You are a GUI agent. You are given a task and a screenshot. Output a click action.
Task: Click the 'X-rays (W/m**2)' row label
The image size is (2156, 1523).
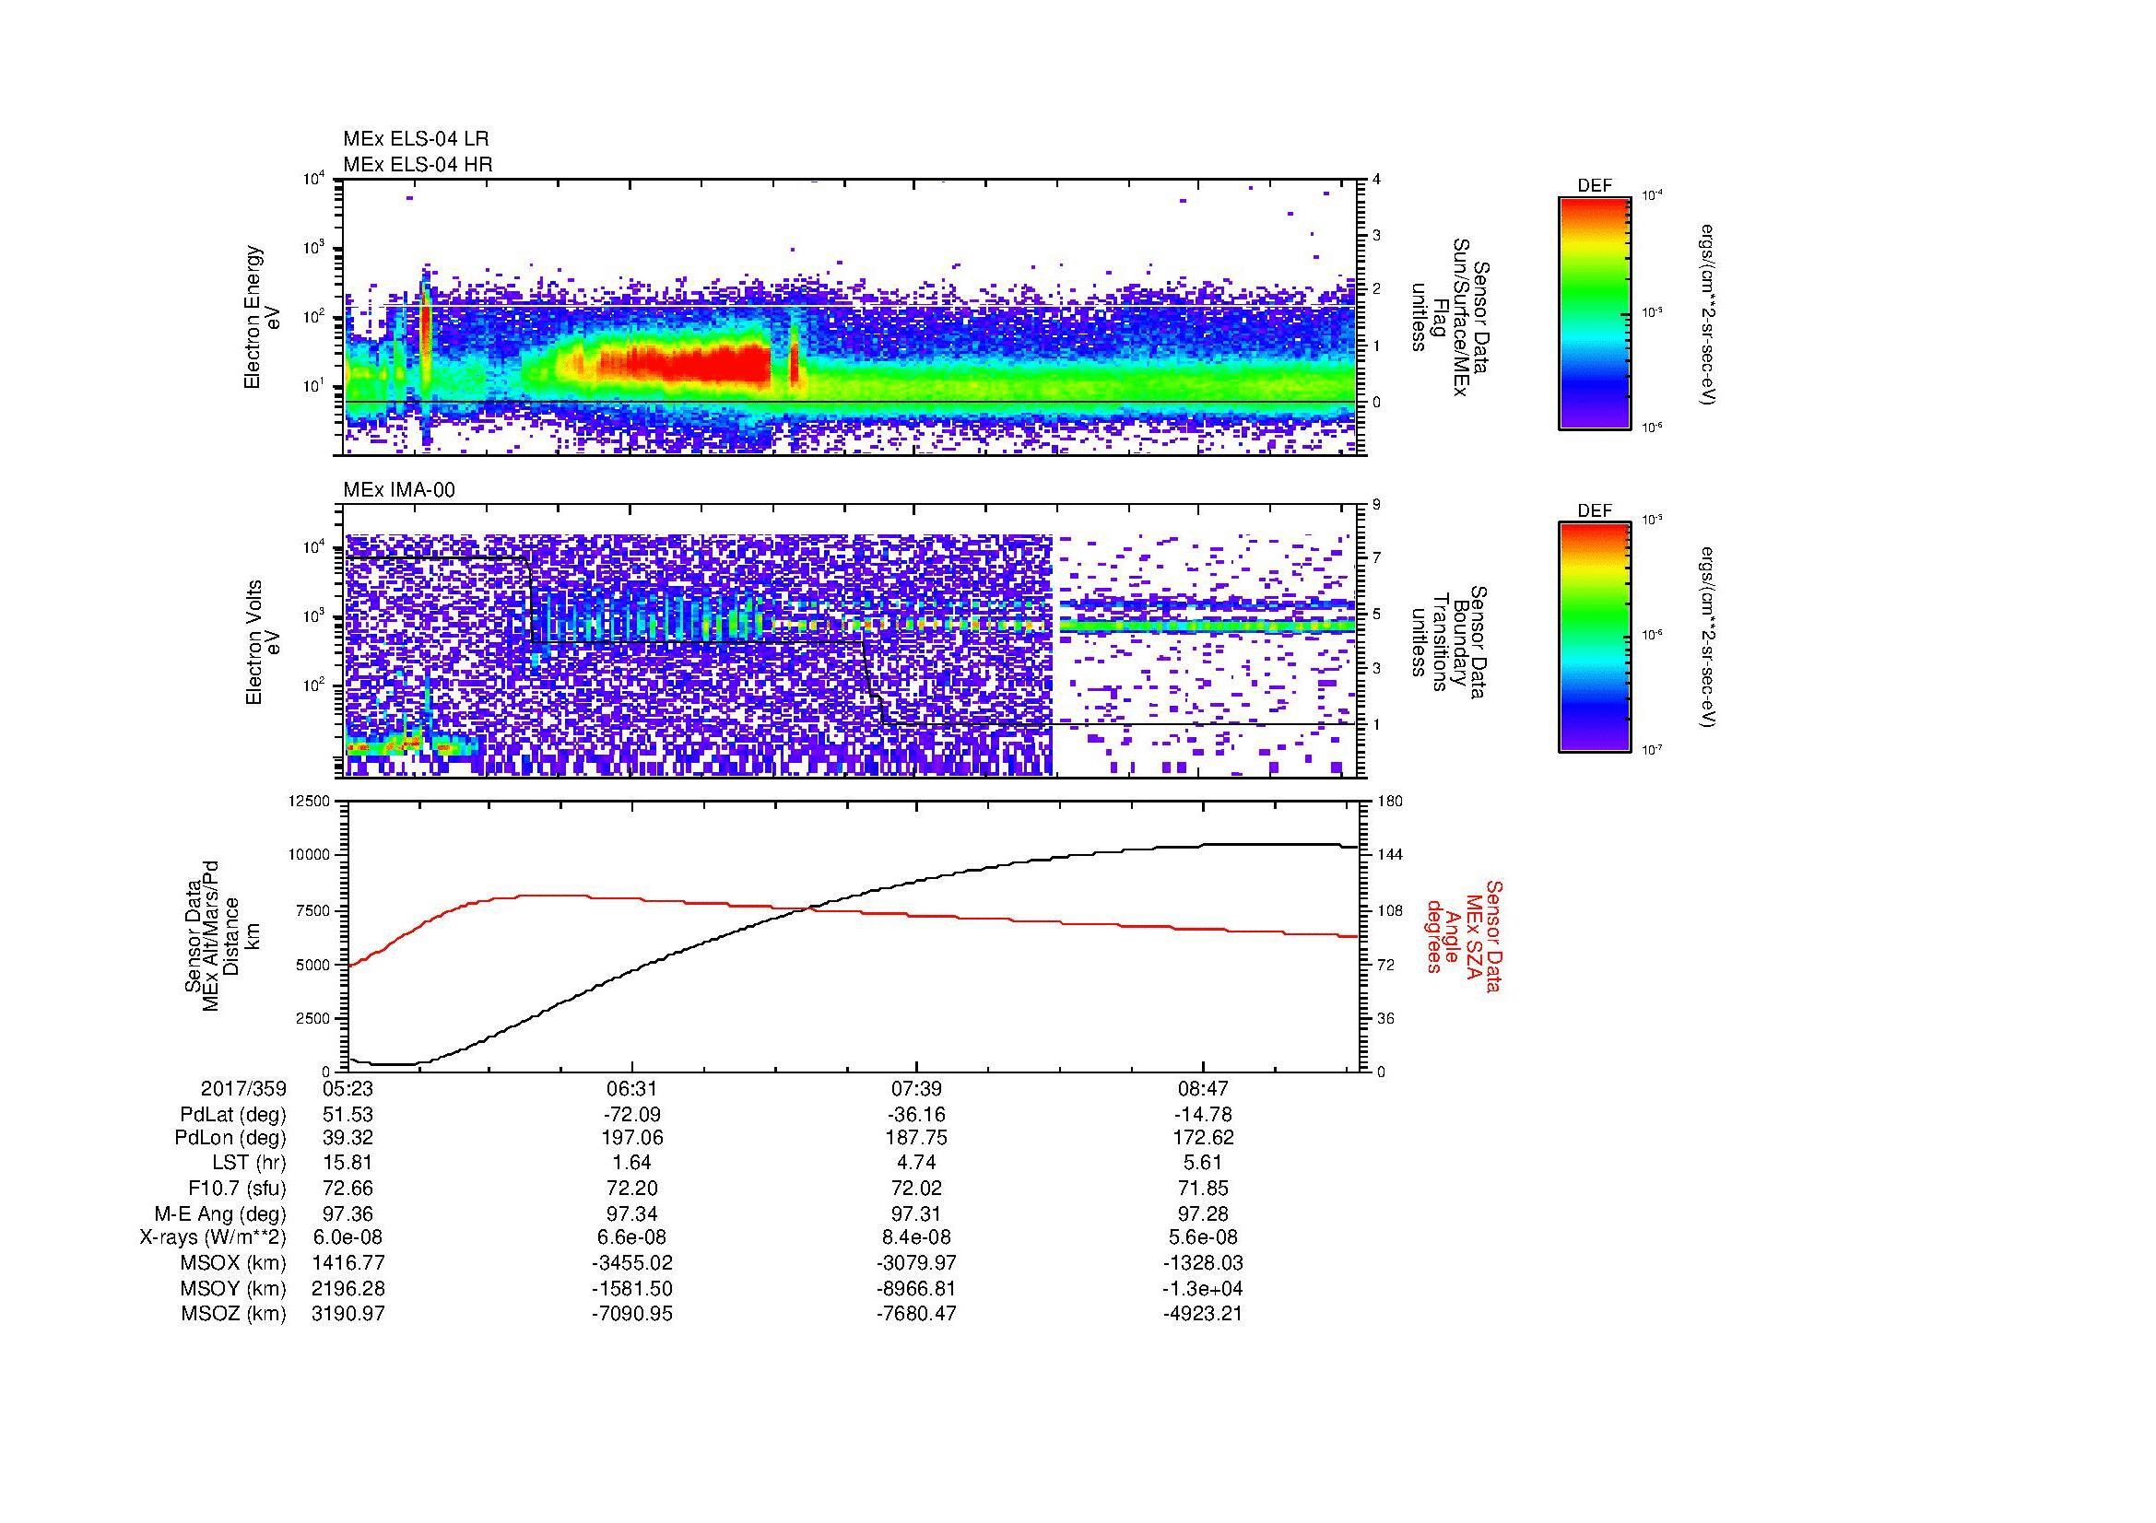click(x=212, y=1237)
